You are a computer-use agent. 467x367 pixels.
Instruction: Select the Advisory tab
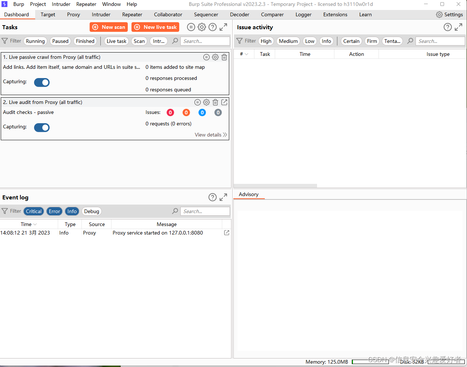pyautogui.click(x=248, y=194)
